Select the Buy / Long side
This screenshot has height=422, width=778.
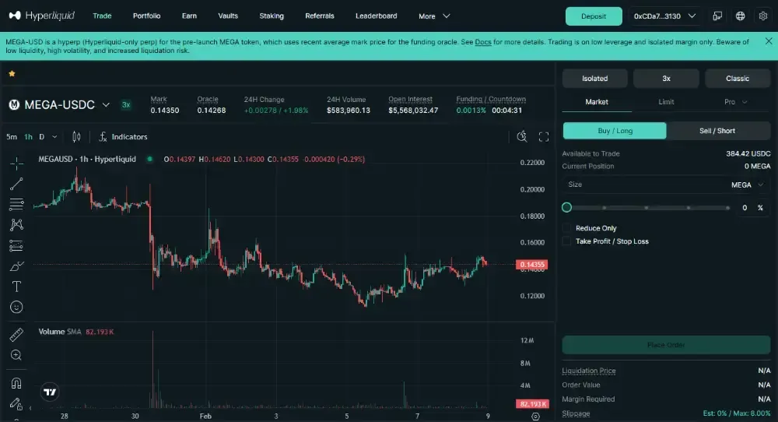pyautogui.click(x=615, y=131)
